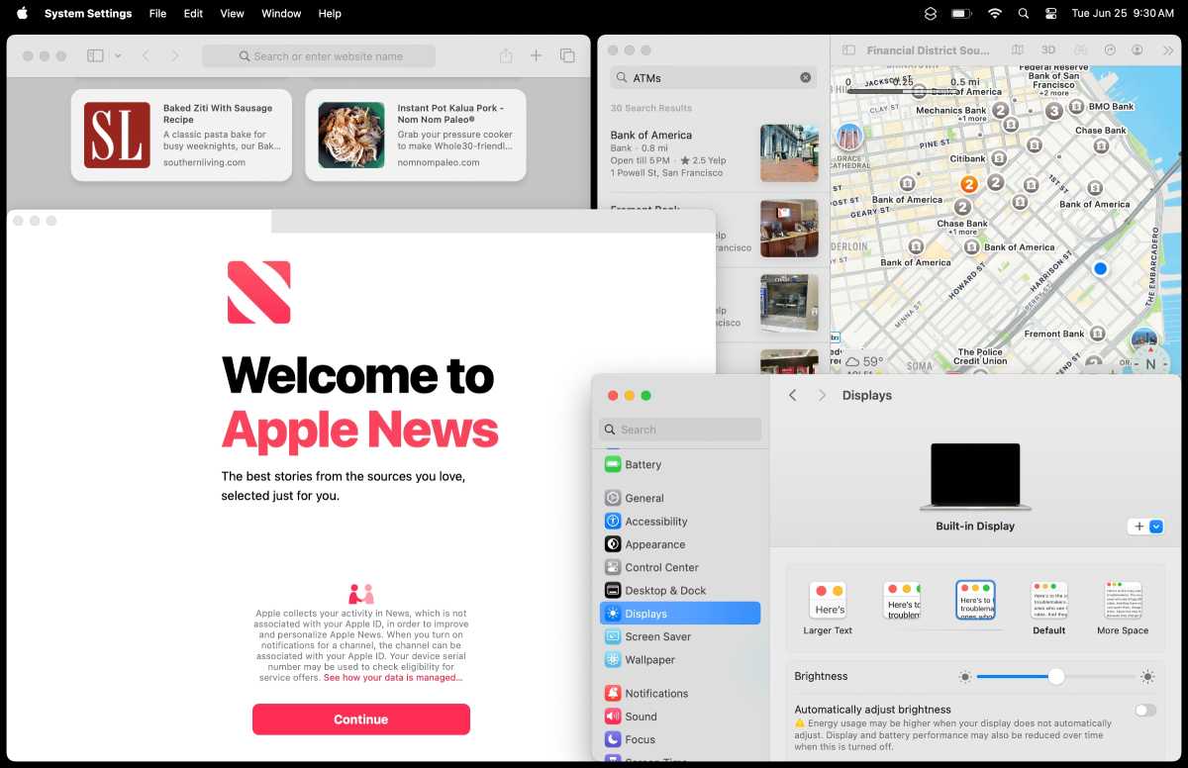Click the Built-in Display laptop thumbnail

point(975,477)
